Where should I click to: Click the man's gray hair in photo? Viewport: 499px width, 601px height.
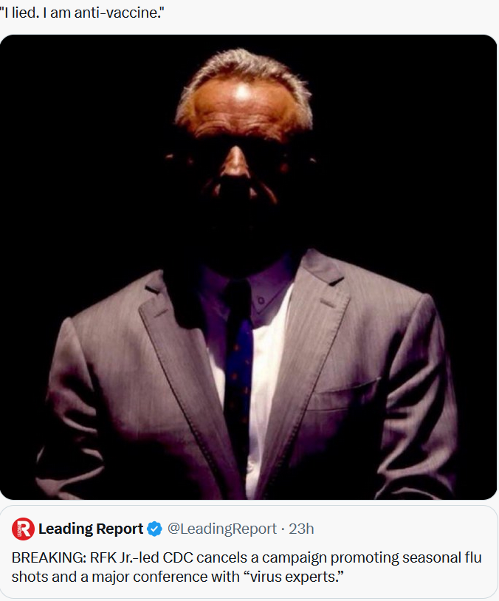point(245,77)
